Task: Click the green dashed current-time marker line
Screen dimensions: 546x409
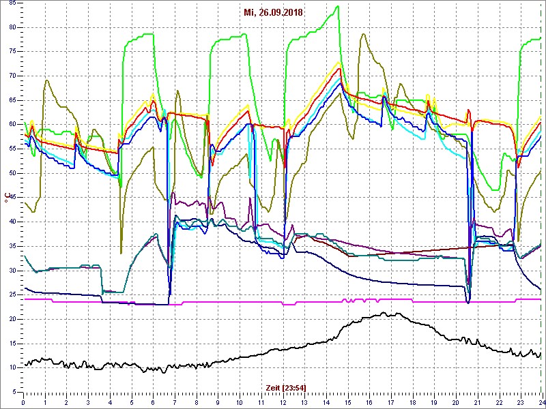Action: 541,198
